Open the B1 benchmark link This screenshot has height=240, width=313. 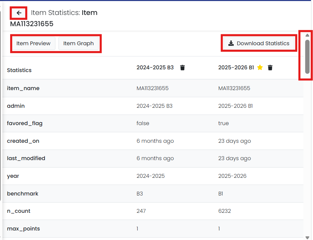coord(220,193)
